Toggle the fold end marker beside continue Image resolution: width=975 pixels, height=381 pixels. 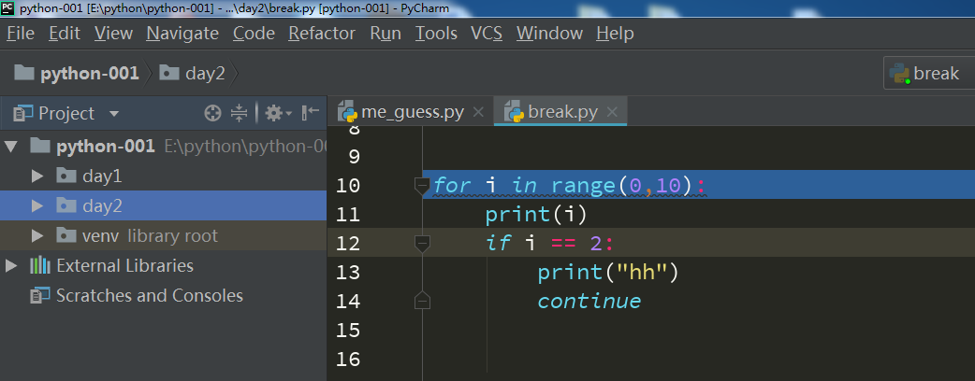[x=422, y=302]
